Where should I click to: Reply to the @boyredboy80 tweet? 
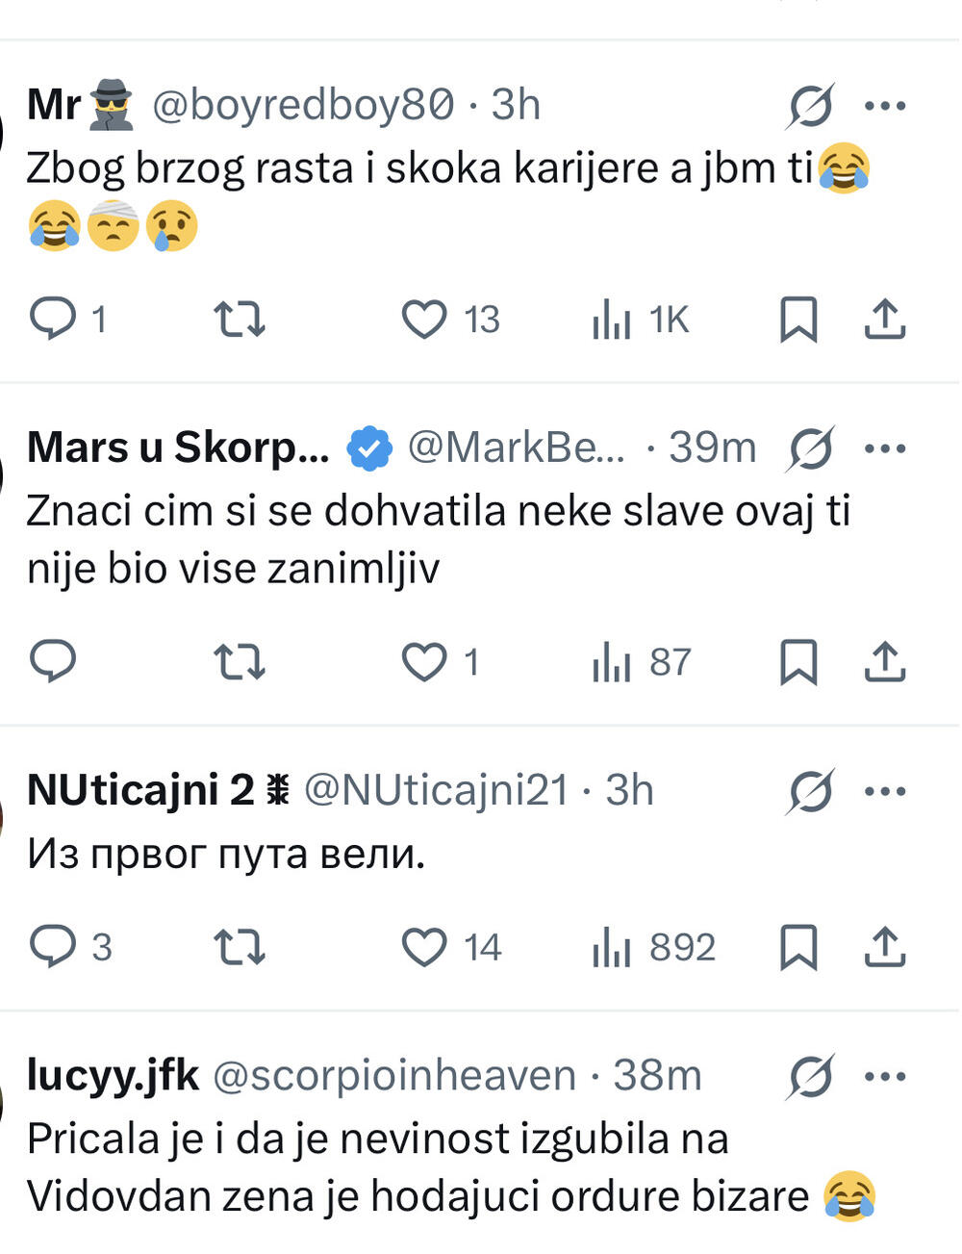(x=53, y=319)
